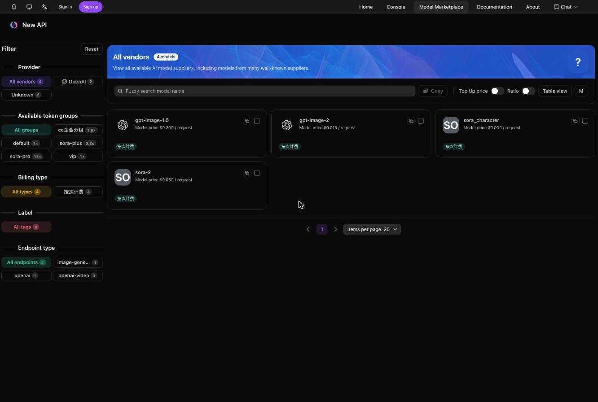The image size is (598, 402).
Task: Click the question mark help icon
Action: (578, 62)
